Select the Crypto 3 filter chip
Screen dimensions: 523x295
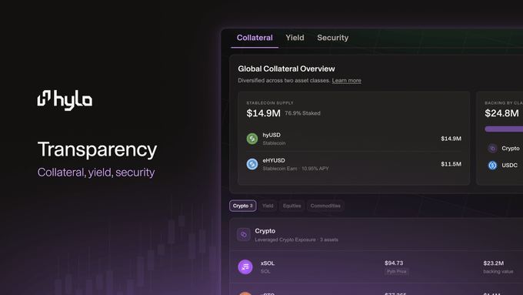pos(243,206)
